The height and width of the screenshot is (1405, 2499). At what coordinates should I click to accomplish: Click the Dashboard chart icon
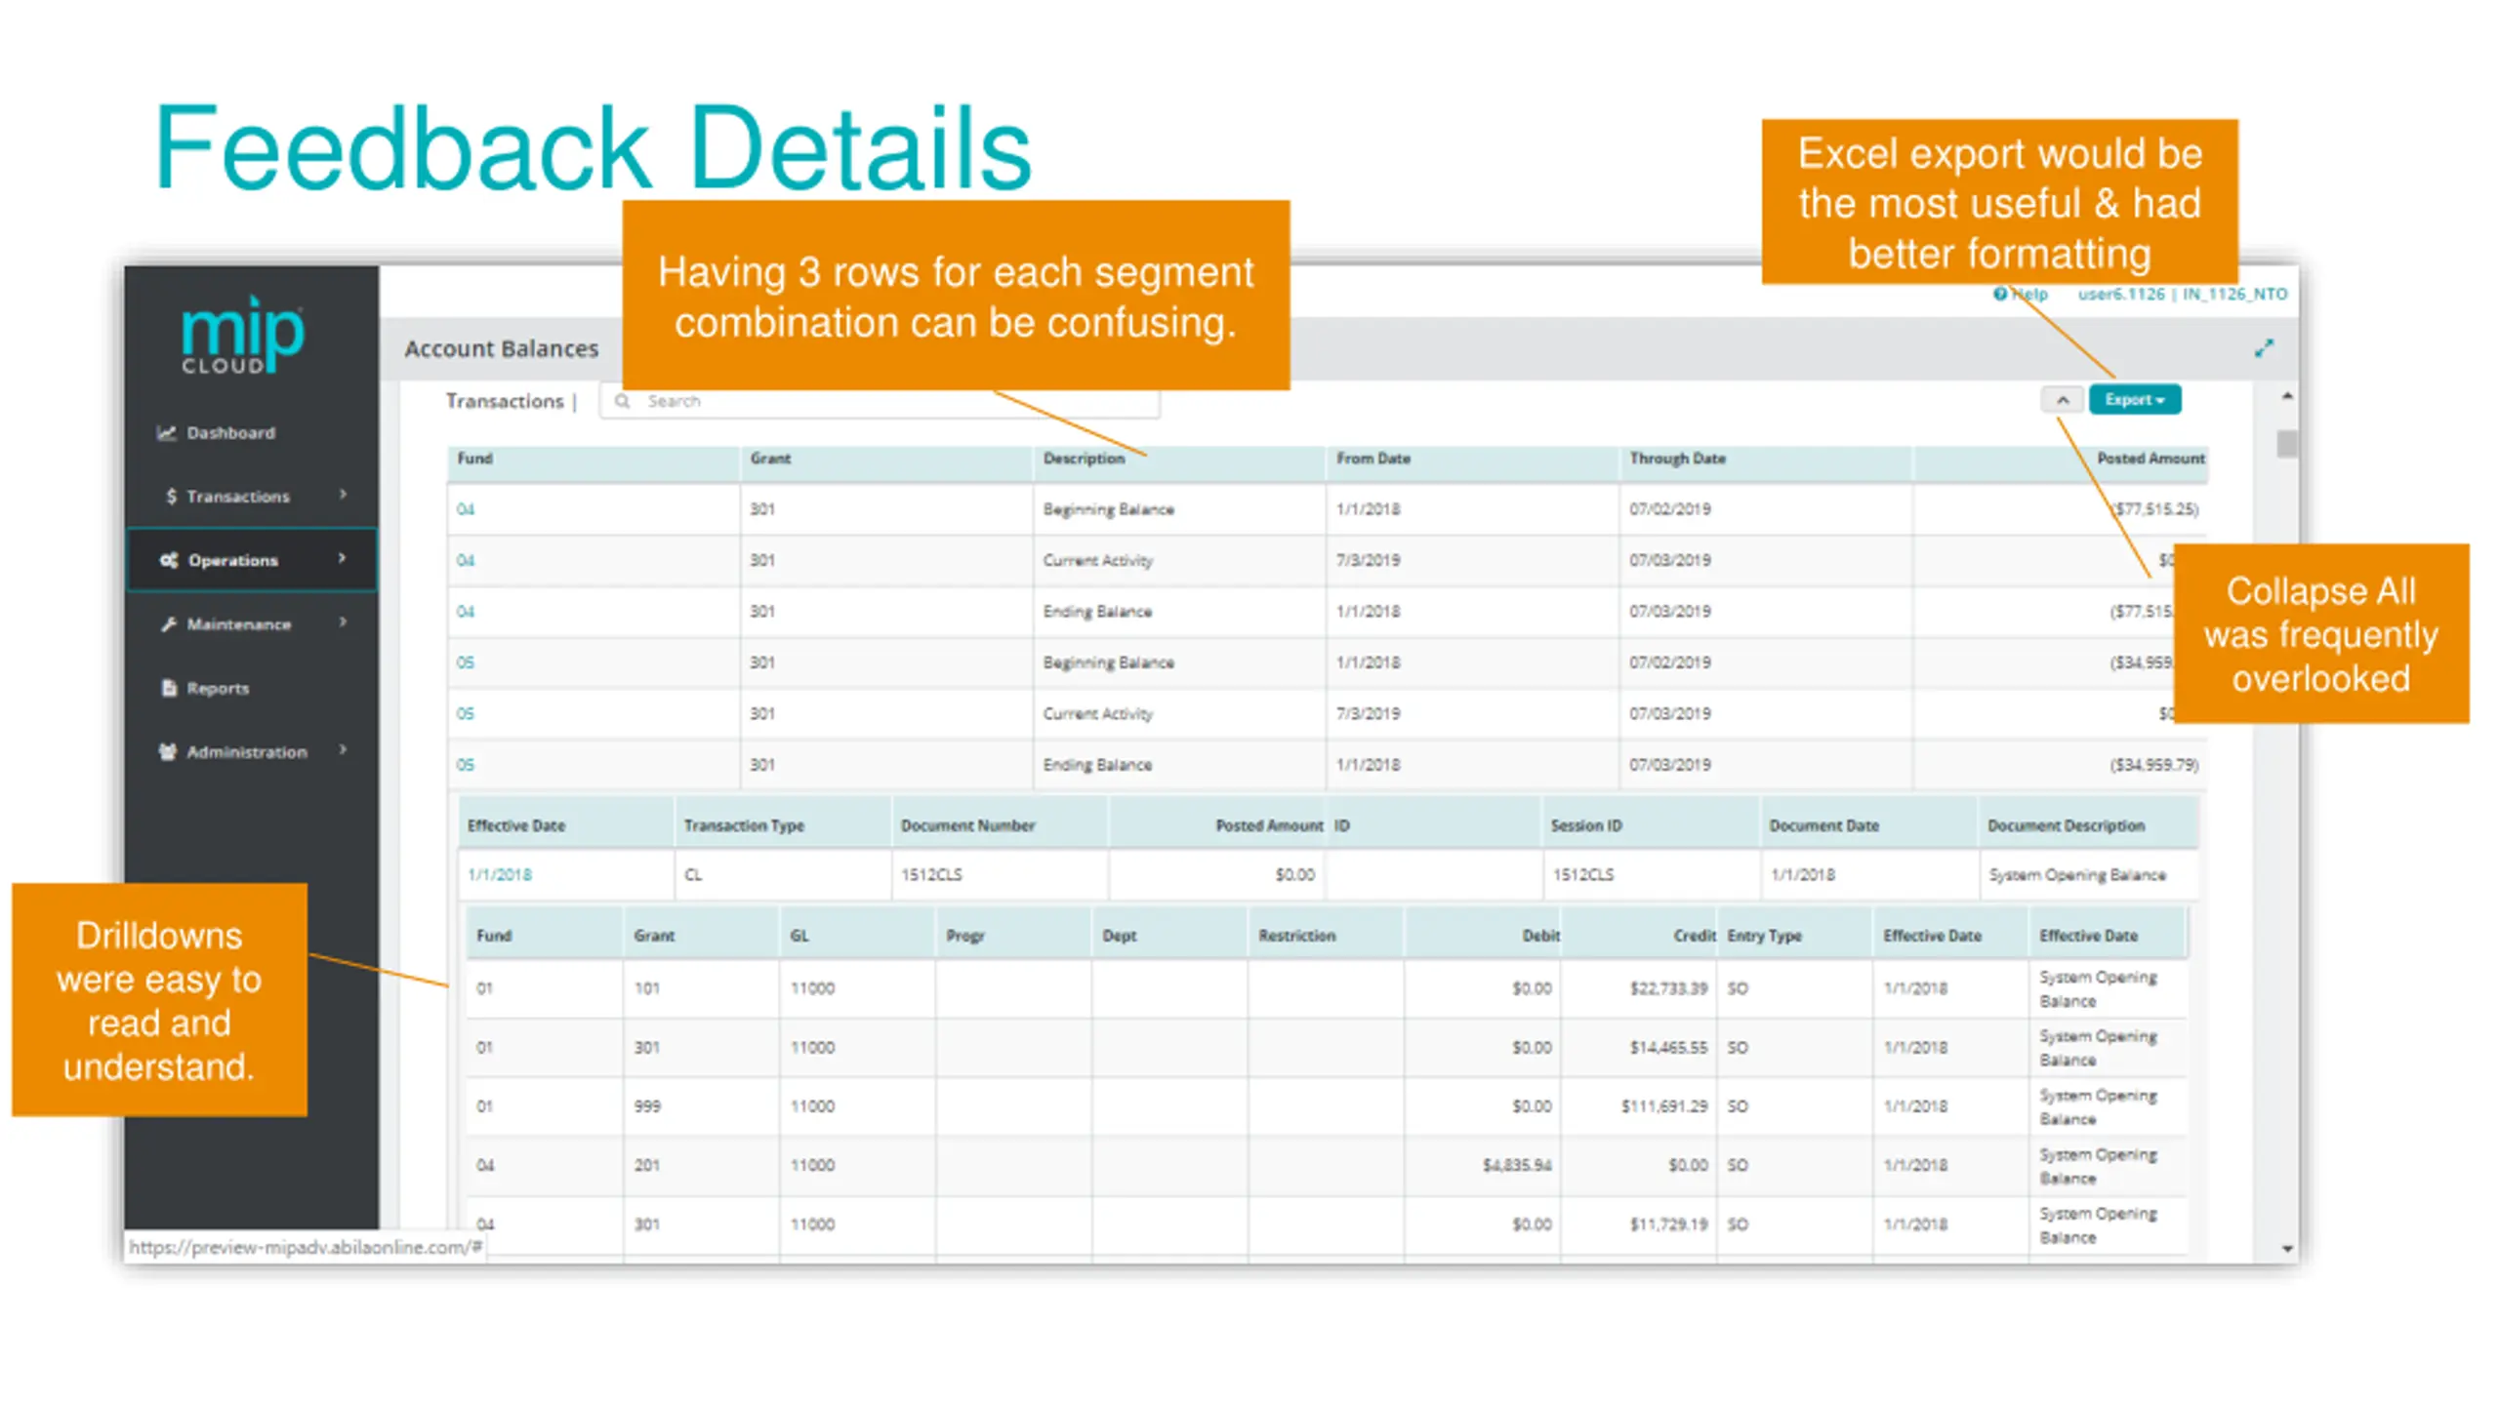click(x=167, y=432)
